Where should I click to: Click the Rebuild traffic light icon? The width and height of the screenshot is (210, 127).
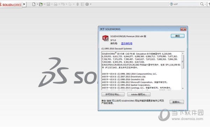(x=78, y=4)
